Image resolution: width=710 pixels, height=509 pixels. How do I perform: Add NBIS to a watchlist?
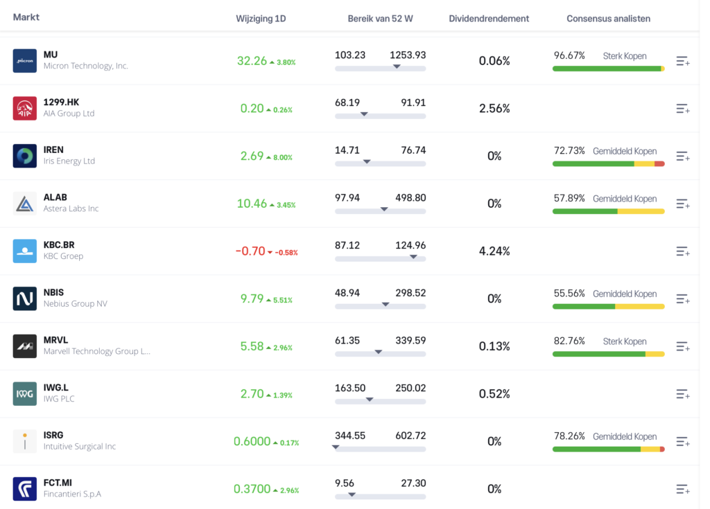point(683,298)
